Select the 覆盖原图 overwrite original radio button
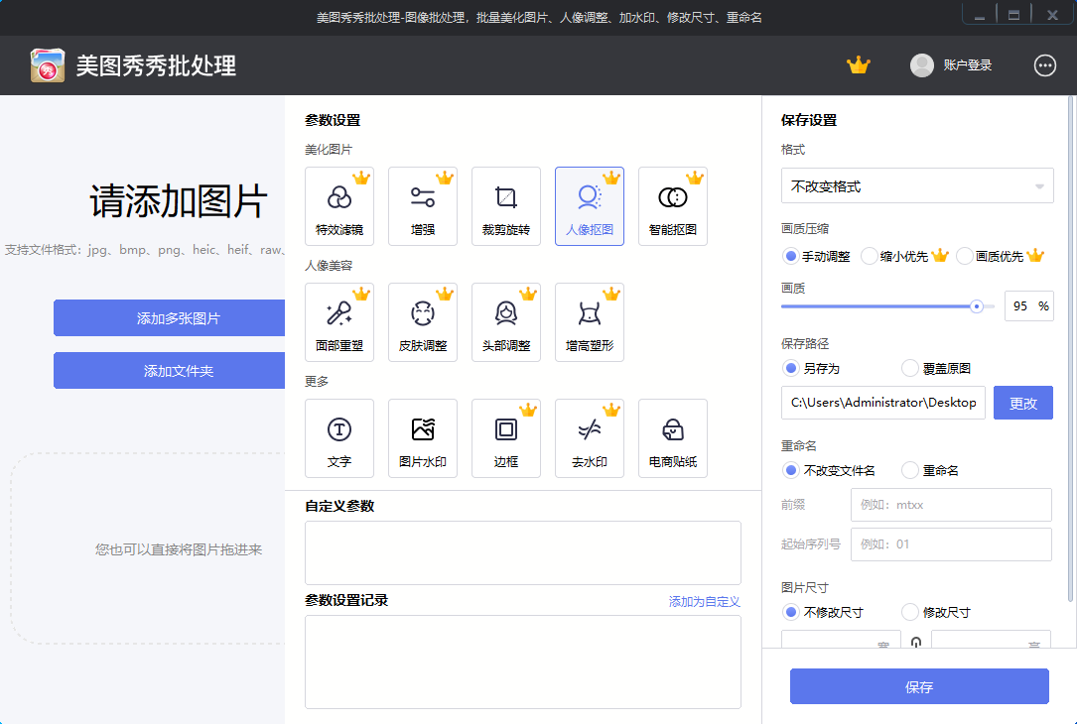 (910, 368)
